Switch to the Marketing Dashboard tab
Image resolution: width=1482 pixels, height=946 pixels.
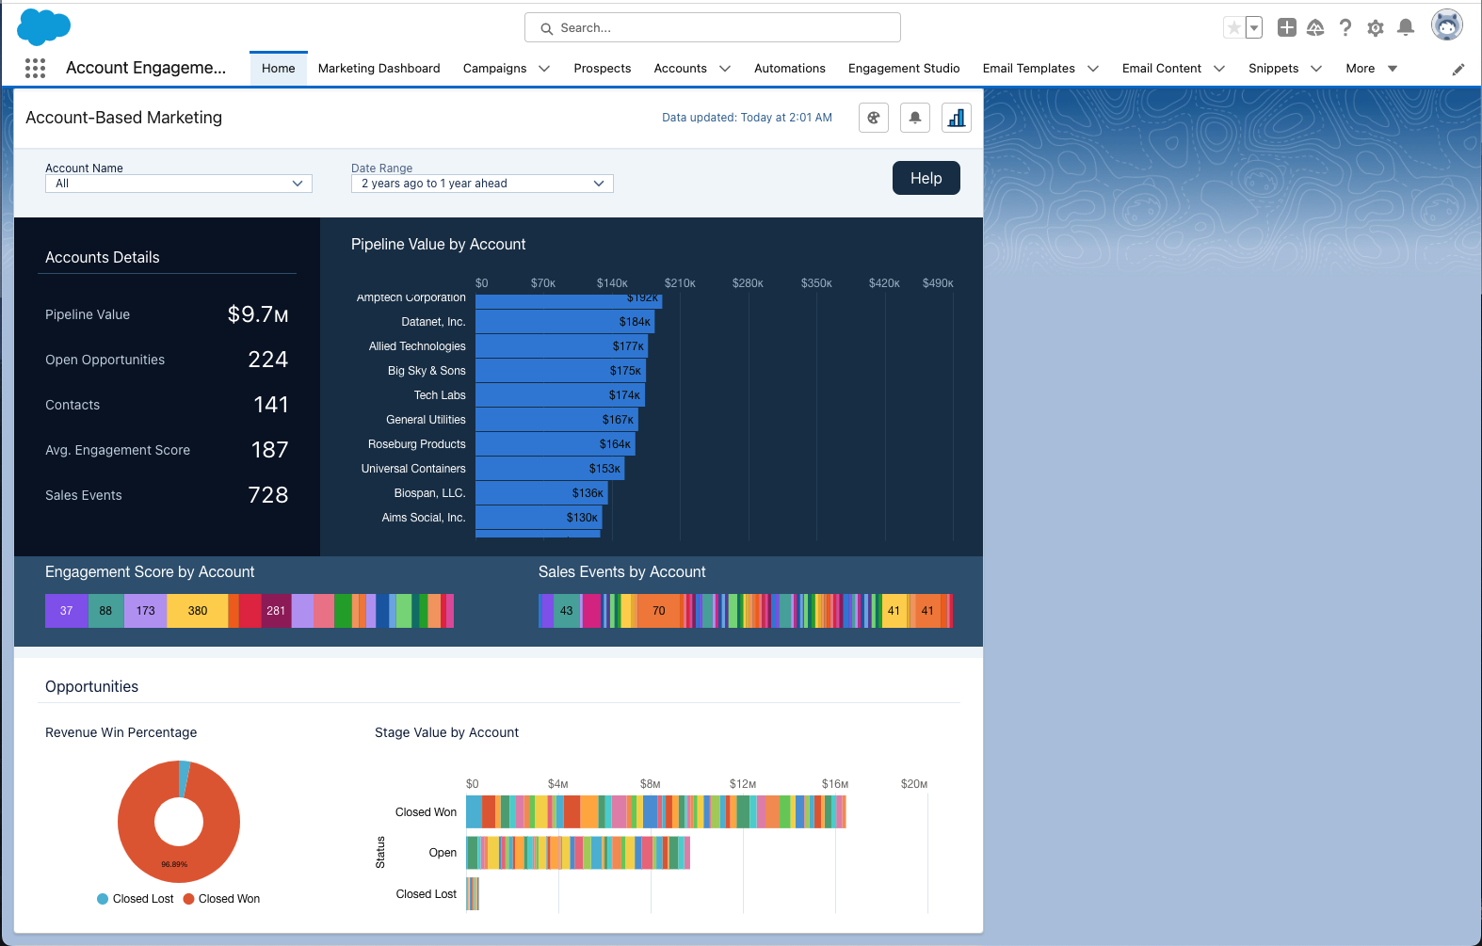(x=379, y=69)
